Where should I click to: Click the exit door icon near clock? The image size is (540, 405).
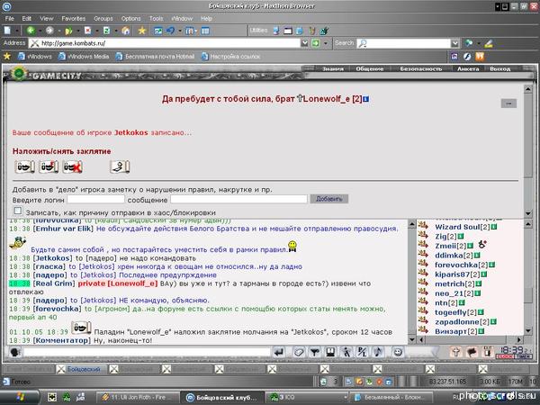click(487, 352)
